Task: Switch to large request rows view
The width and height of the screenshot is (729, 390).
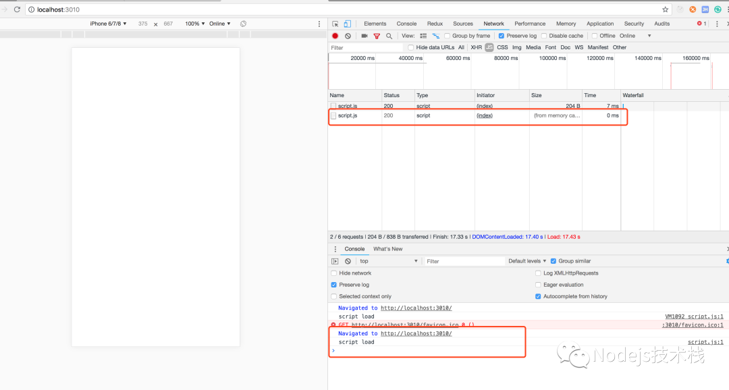Action: [x=423, y=36]
